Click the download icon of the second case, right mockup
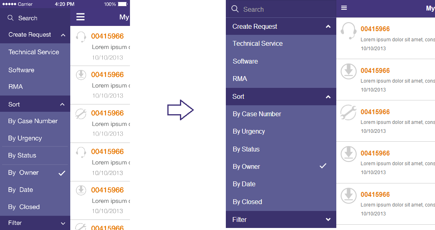 click(x=349, y=71)
